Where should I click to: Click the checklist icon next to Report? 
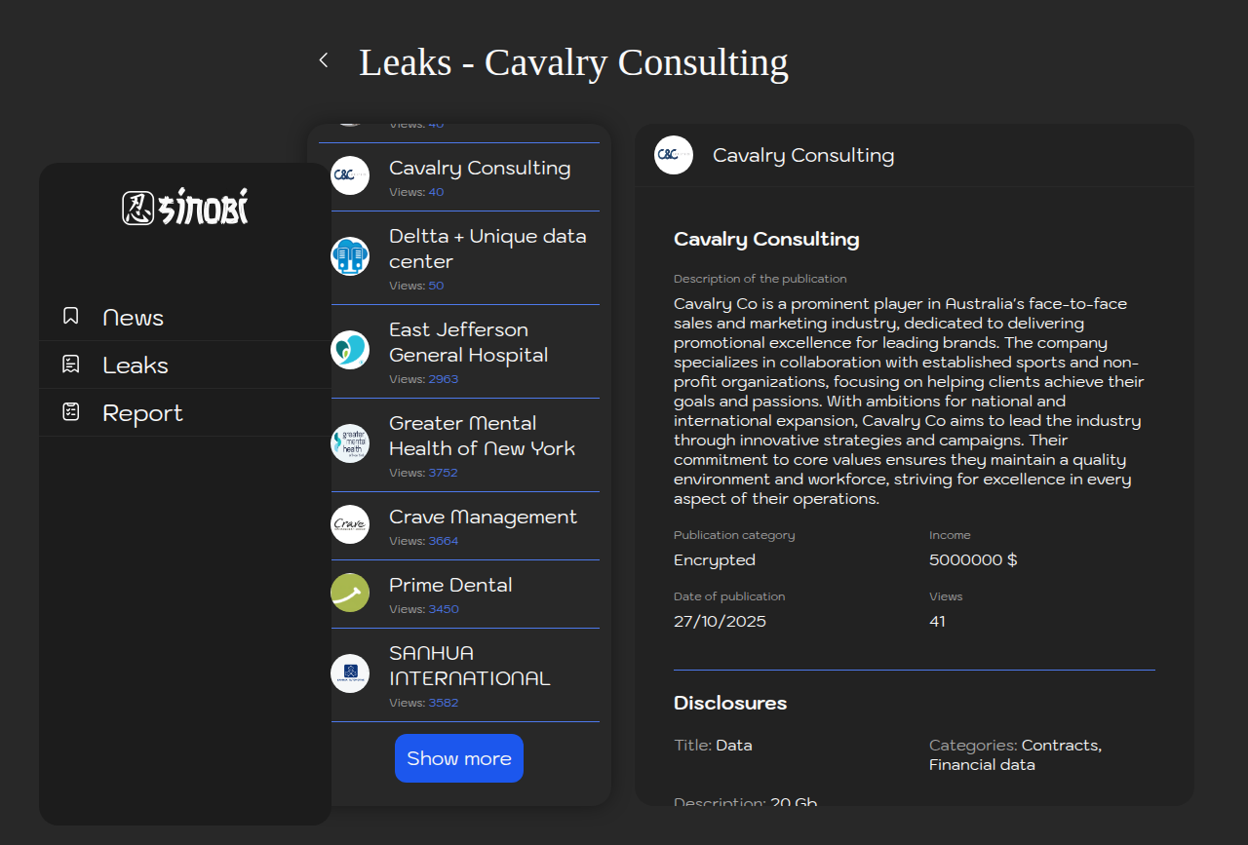tap(70, 412)
